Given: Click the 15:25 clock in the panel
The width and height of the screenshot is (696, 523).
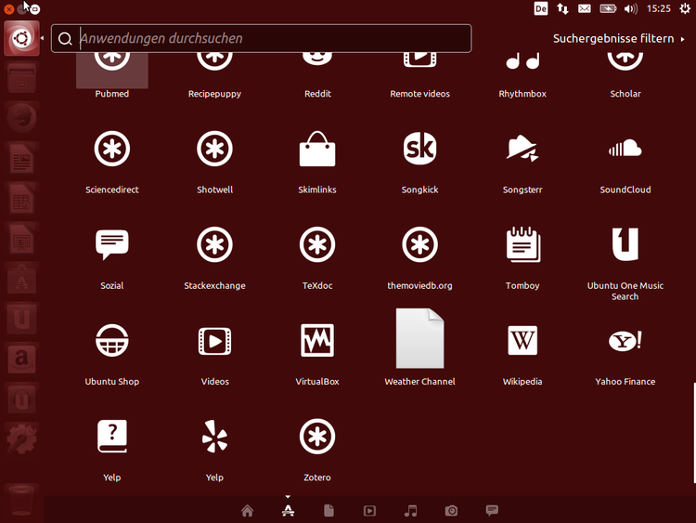Looking at the screenshot, I should coord(659,8).
